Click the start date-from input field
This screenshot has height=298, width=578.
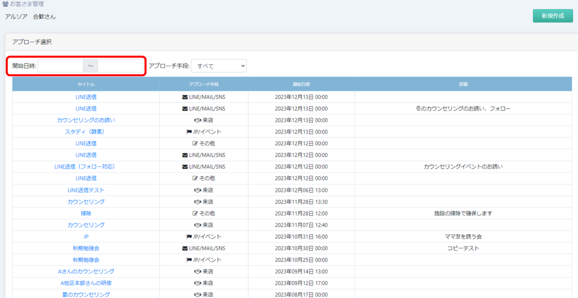[60, 66]
